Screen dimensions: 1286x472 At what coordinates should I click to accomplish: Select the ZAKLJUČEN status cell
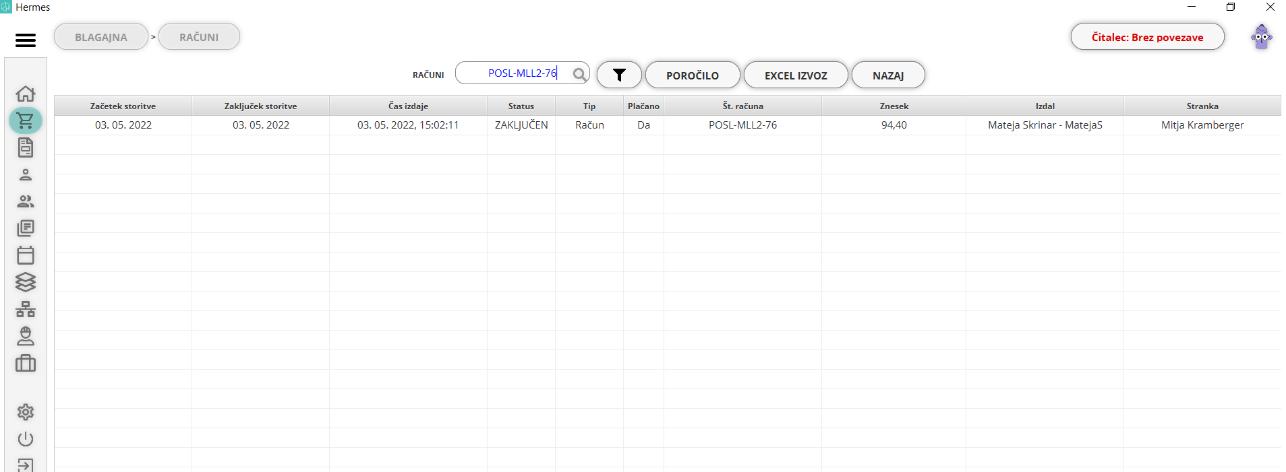click(x=521, y=125)
